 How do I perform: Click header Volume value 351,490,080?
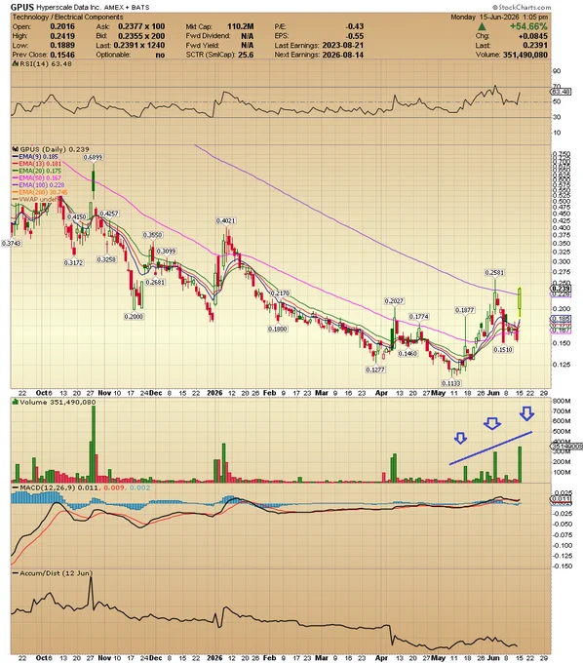[525, 55]
